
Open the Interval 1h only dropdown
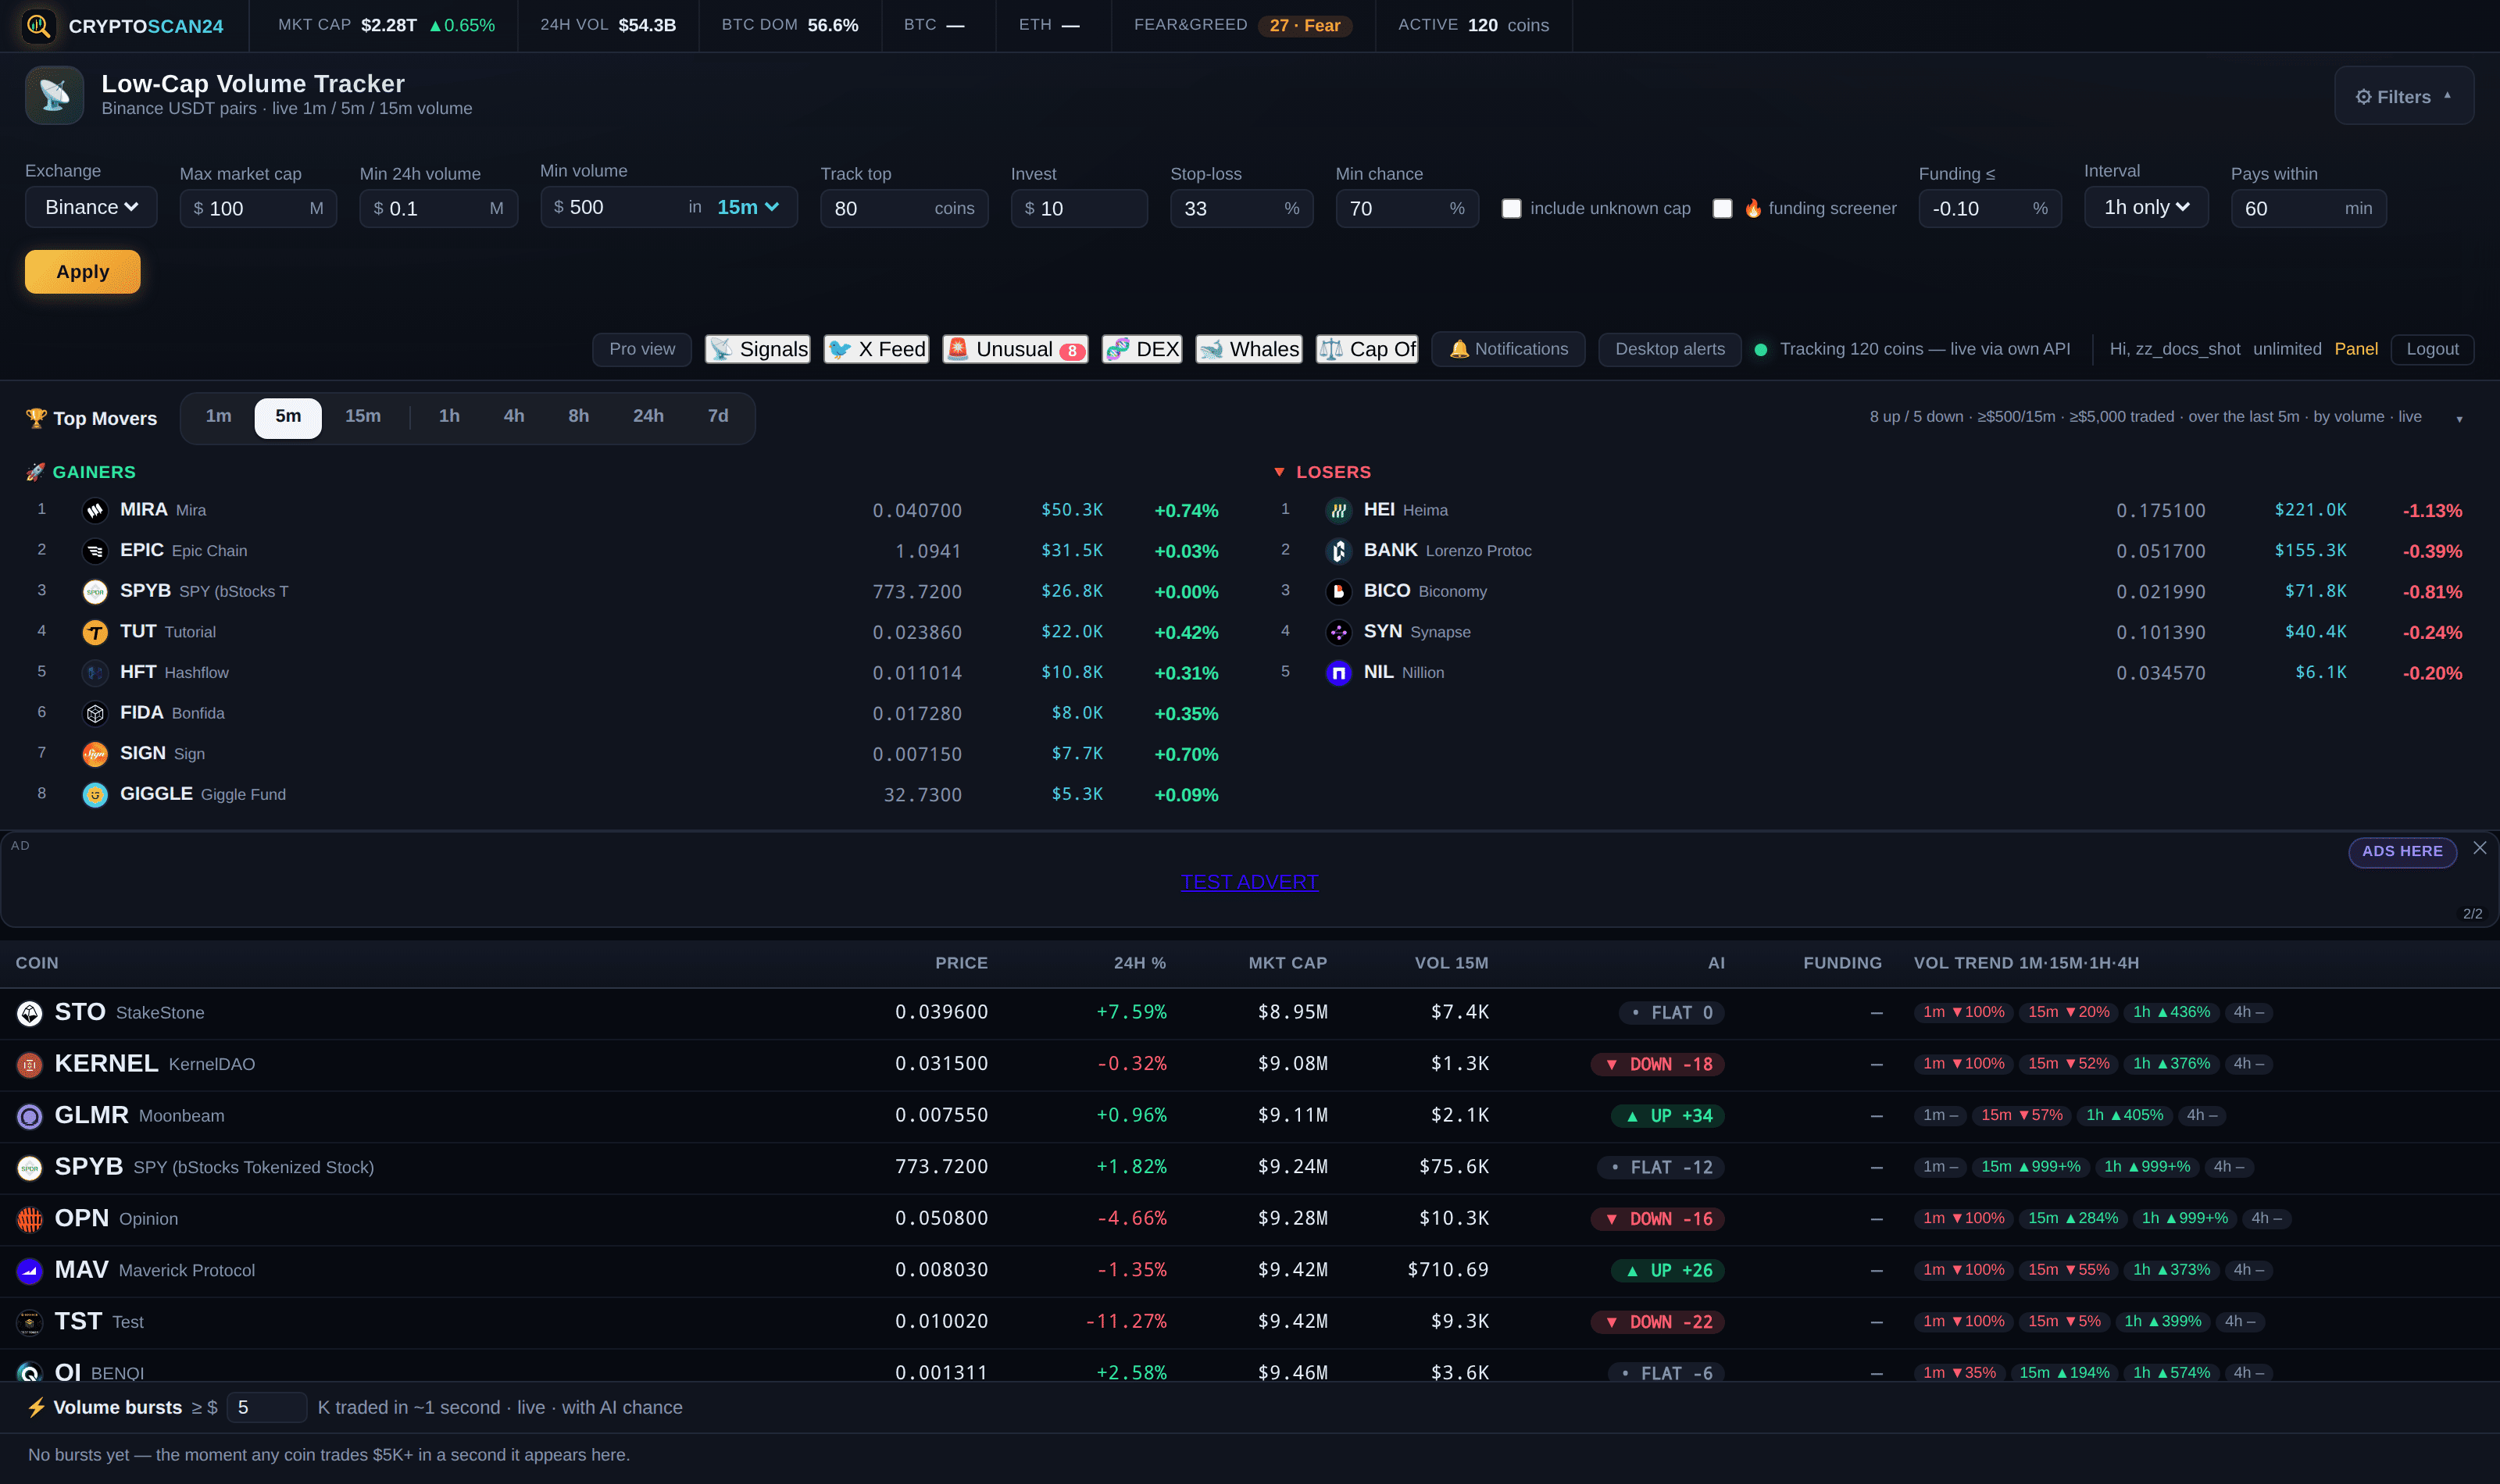(x=2146, y=207)
